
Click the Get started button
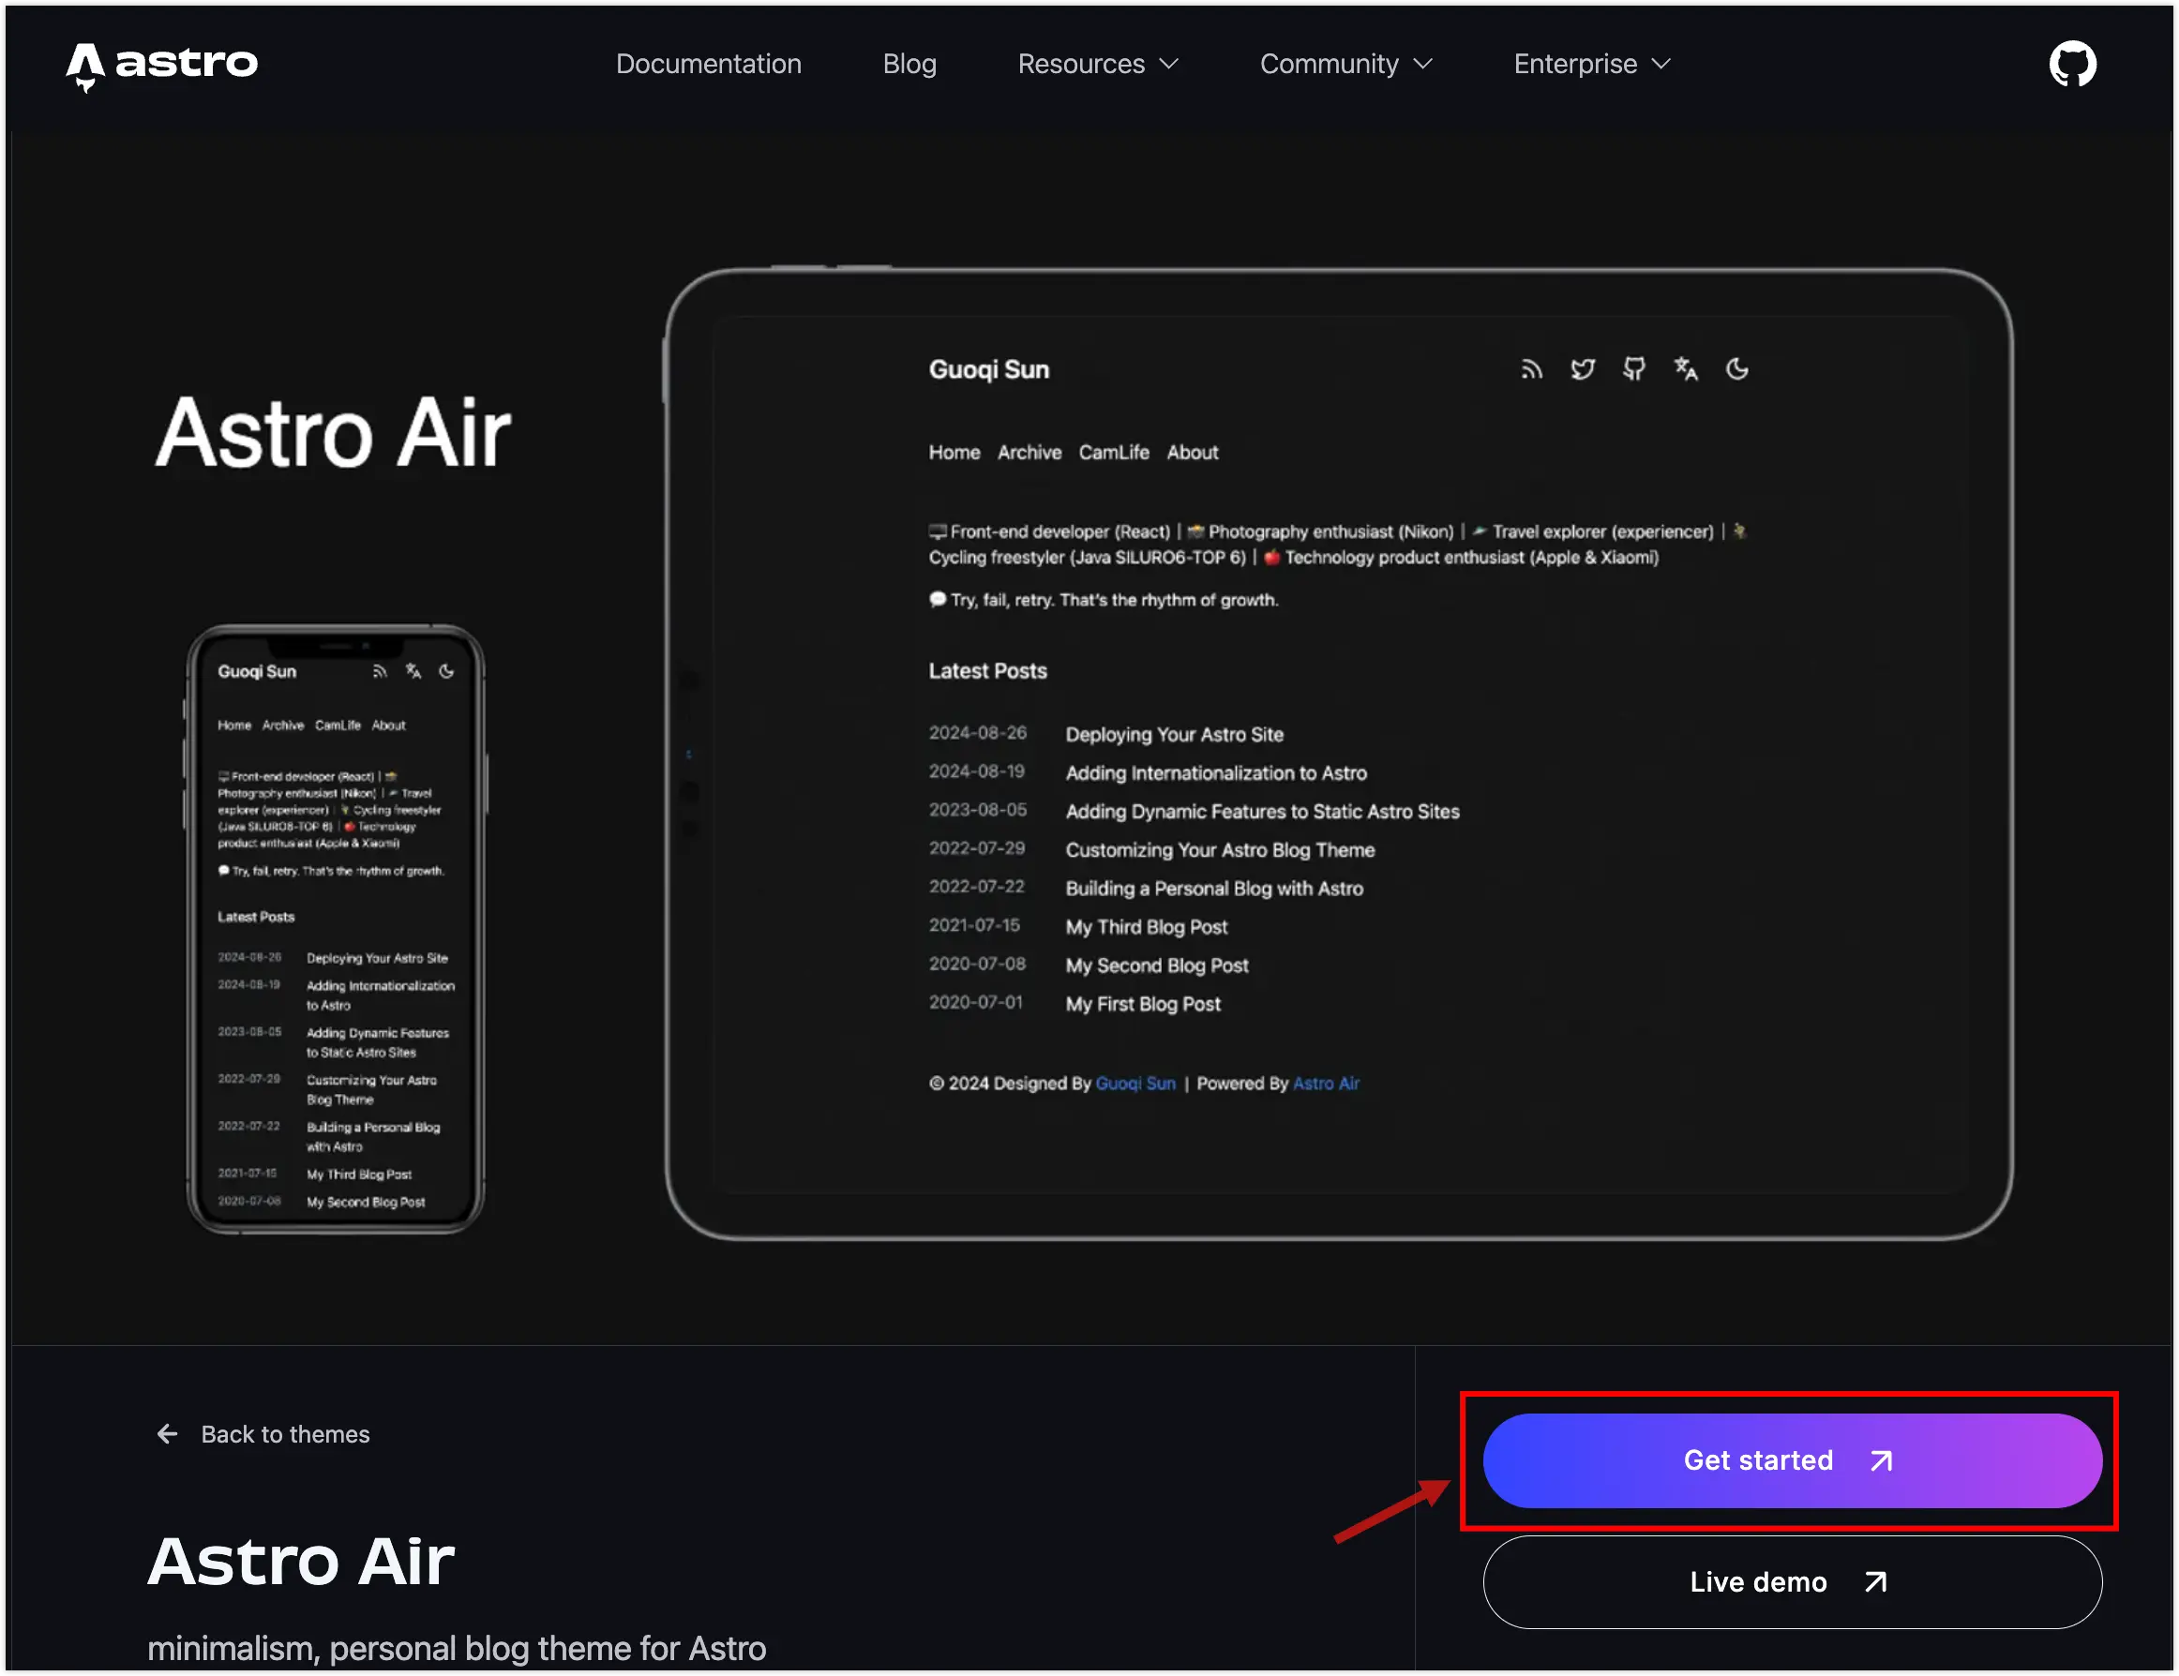click(1791, 1459)
